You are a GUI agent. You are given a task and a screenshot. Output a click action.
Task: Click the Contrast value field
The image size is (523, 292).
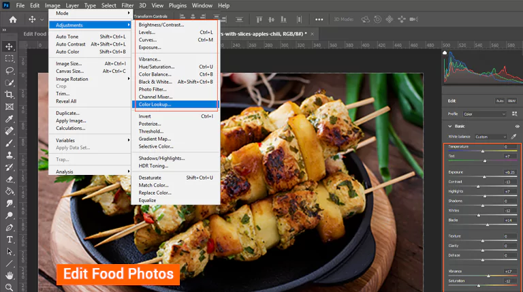509,182
